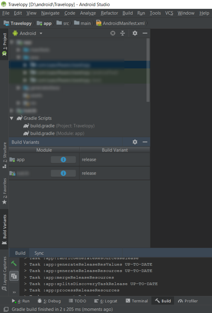Image resolution: width=212 pixels, height=313 pixels.
Task: Toggle the Build tool window button
Action: [163, 301]
